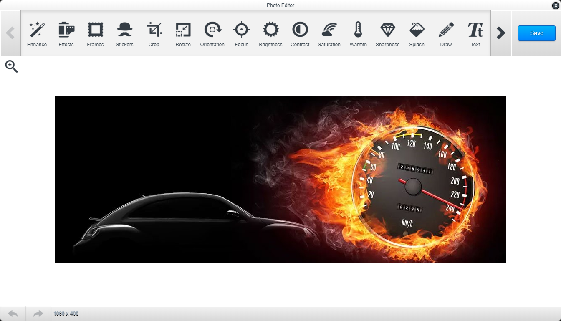Open the Warmth thermometer tool

pos(358,34)
